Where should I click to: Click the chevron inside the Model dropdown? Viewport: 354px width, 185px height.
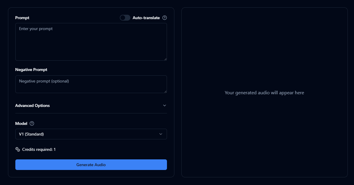tap(161, 134)
